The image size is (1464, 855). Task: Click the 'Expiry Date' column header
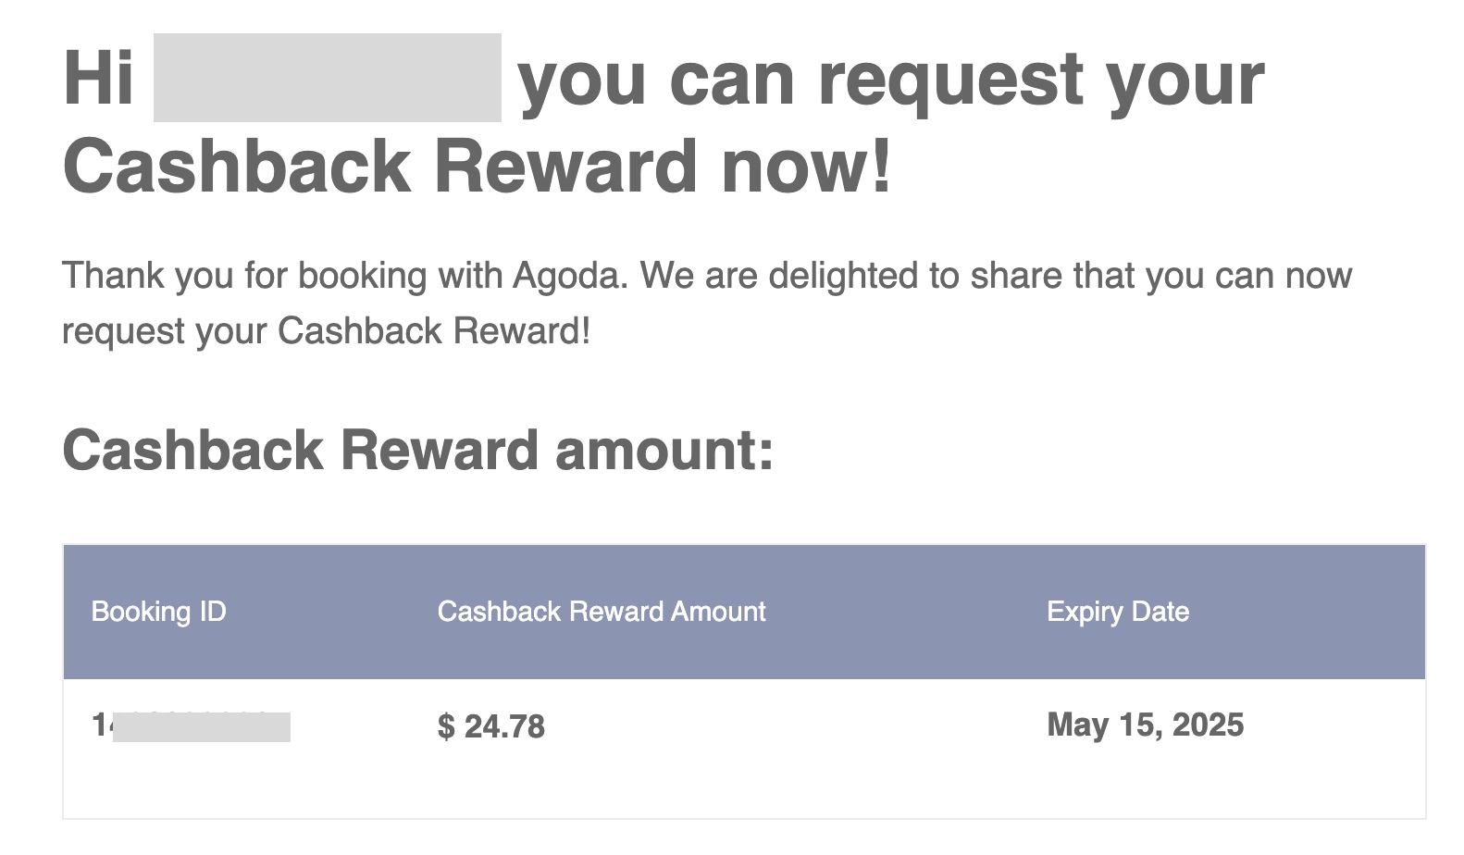[x=1118, y=612]
